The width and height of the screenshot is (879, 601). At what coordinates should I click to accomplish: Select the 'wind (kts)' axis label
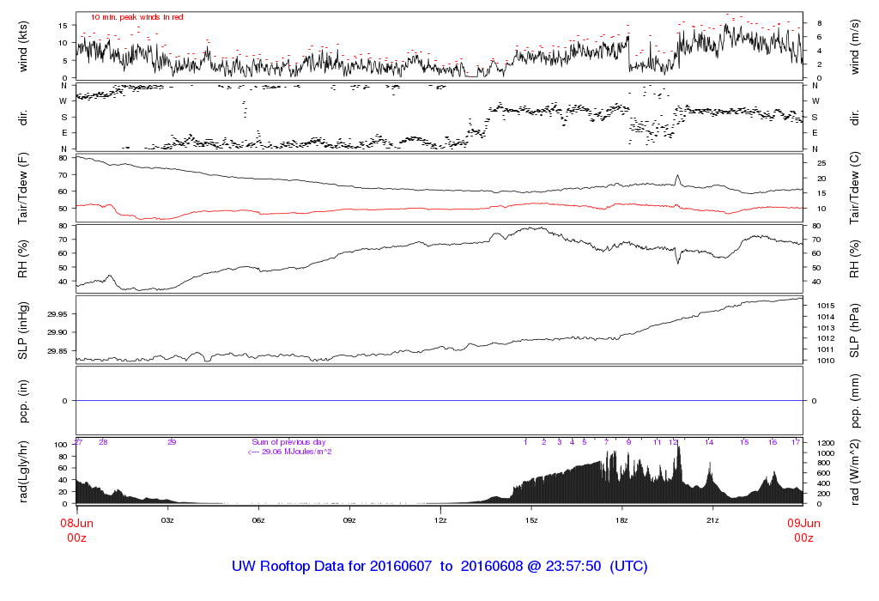[23, 46]
